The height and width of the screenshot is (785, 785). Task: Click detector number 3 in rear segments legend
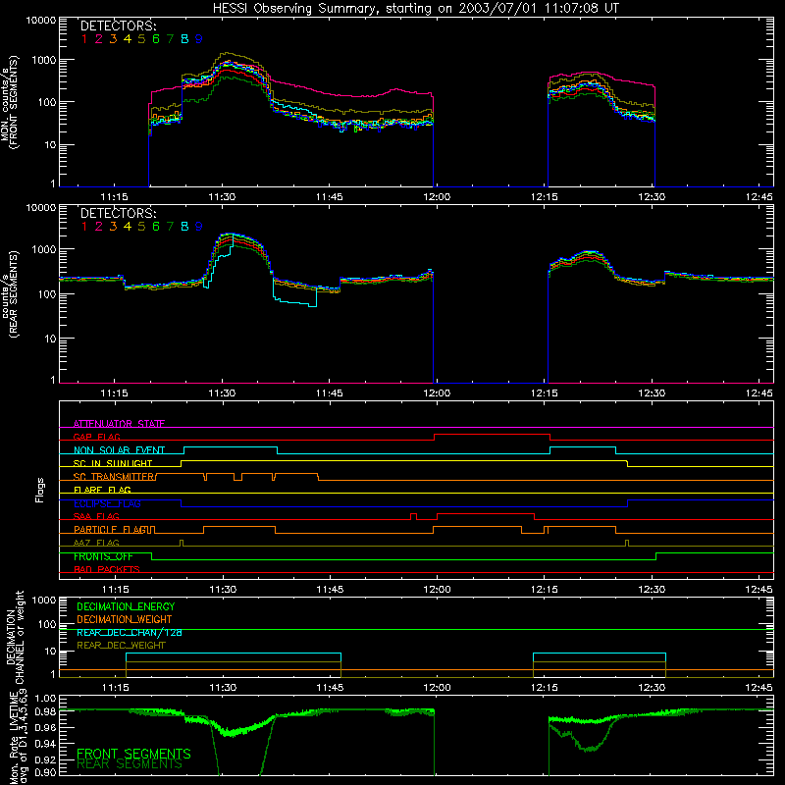pos(113,227)
